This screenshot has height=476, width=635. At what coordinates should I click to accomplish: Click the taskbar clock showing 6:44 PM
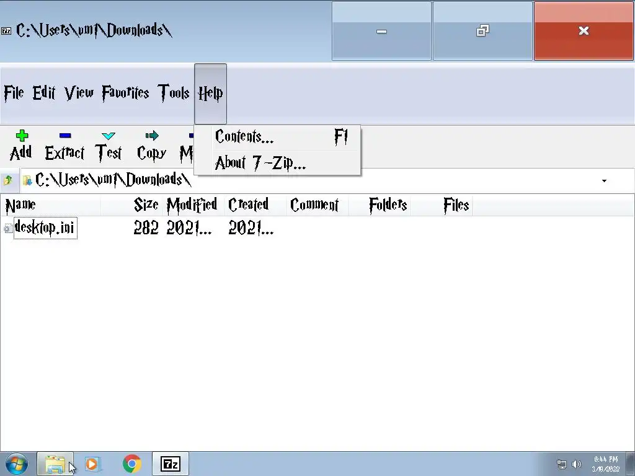click(x=606, y=464)
